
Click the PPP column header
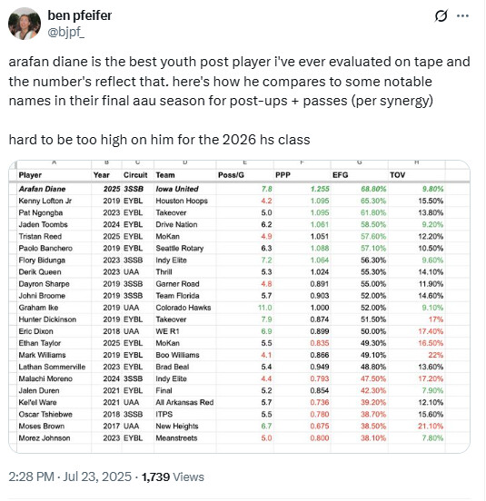pyautogui.click(x=283, y=175)
